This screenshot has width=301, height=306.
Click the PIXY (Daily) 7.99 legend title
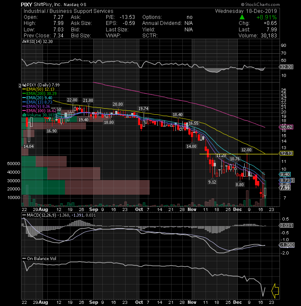pyautogui.click(x=43, y=85)
